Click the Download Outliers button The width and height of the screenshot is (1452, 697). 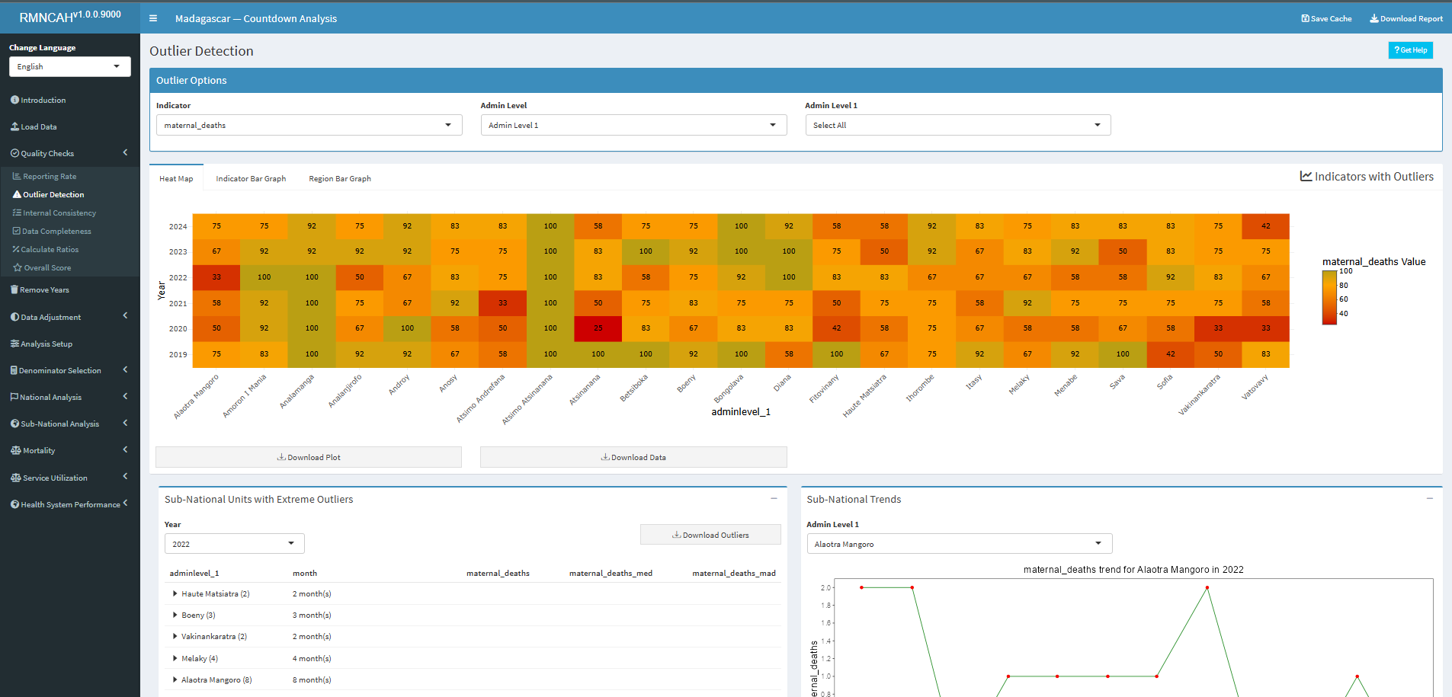point(710,535)
